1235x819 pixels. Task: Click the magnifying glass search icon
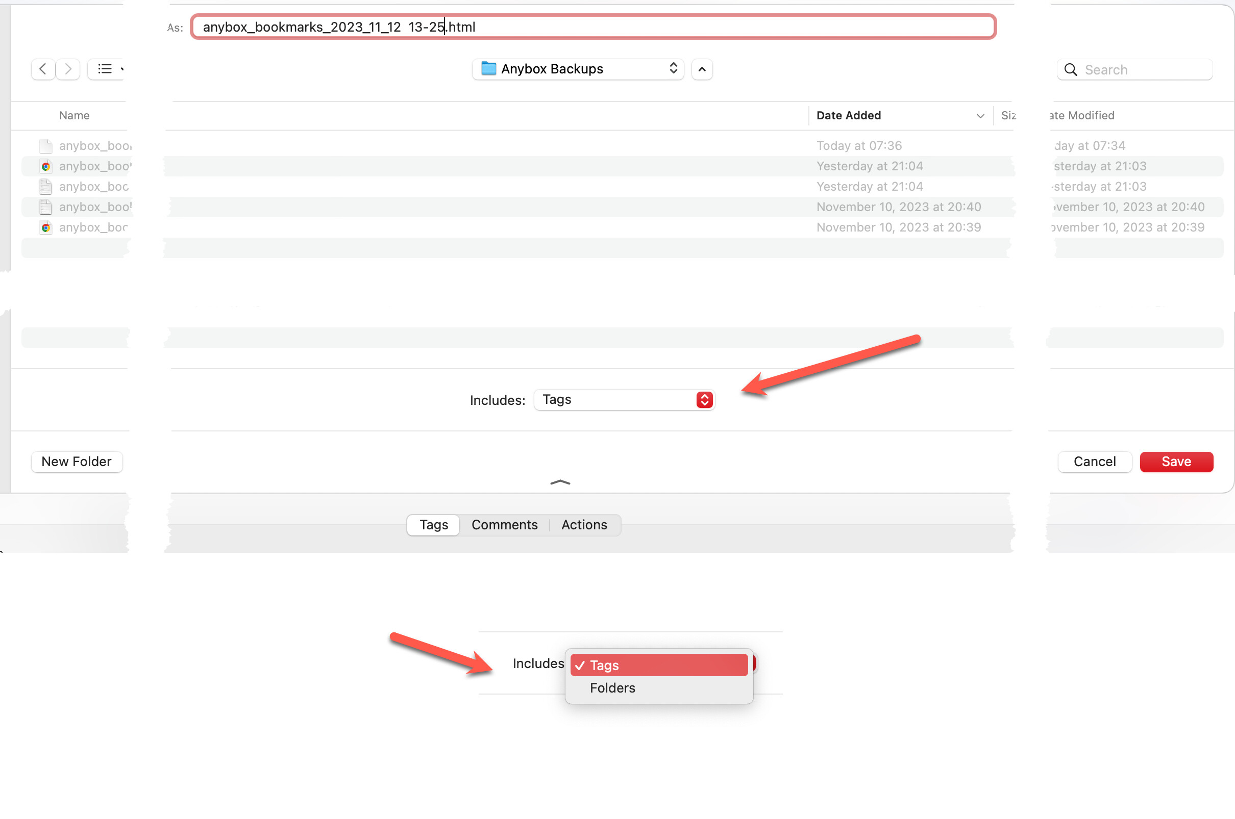click(x=1070, y=70)
